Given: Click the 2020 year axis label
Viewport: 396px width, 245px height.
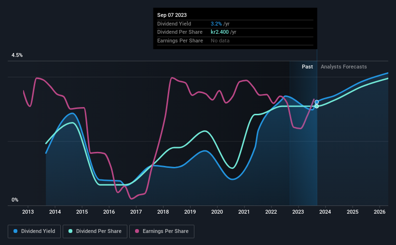Looking at the screenshot, I should coord(217,212).
